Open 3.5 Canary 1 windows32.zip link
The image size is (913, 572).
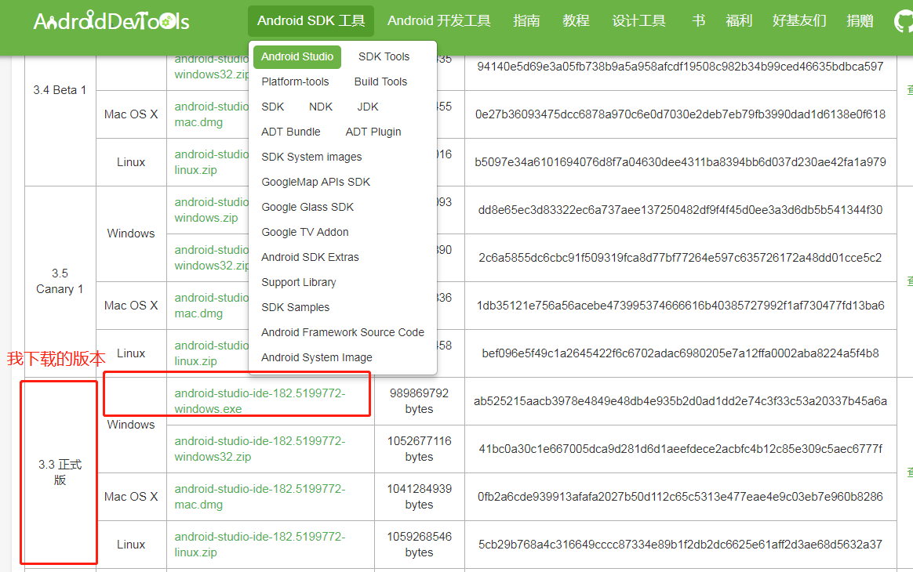(211, 258)
